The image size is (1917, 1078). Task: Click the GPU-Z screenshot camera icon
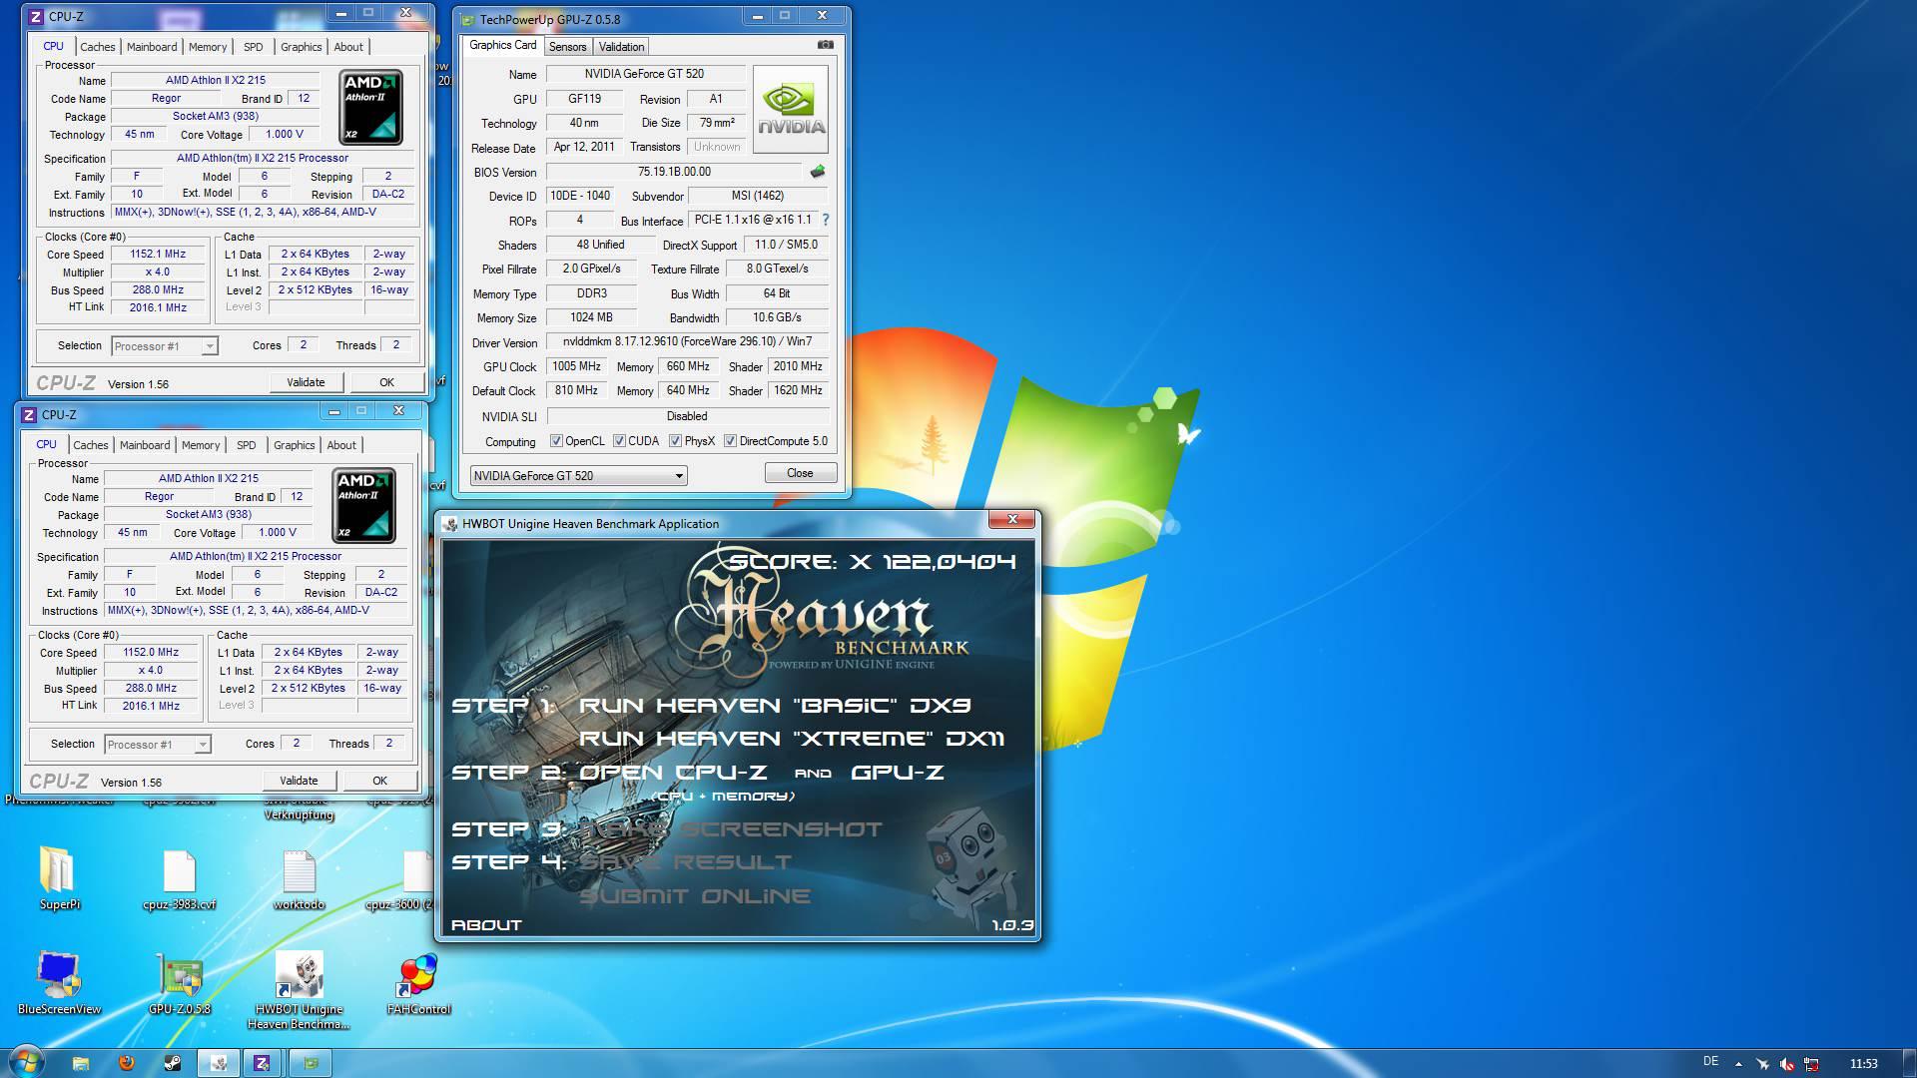[x=825, y=45]
